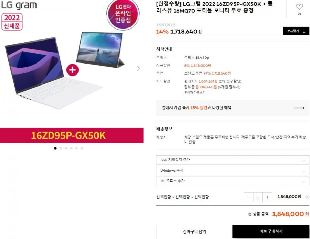This screenshot has width=310, height=239.
Task: Open the app signup 15% discount arrow
Action: (299, 108)
